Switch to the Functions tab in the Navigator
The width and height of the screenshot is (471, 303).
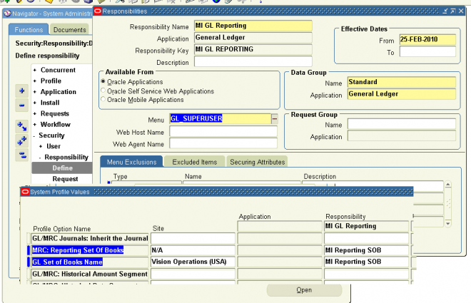tap(29, 30)
